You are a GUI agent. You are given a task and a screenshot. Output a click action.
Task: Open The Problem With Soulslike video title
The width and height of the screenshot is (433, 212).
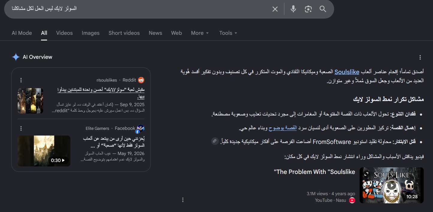pos(314,172)
